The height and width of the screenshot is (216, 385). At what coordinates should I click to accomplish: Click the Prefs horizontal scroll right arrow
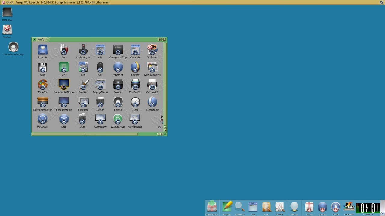pos(162,134)
